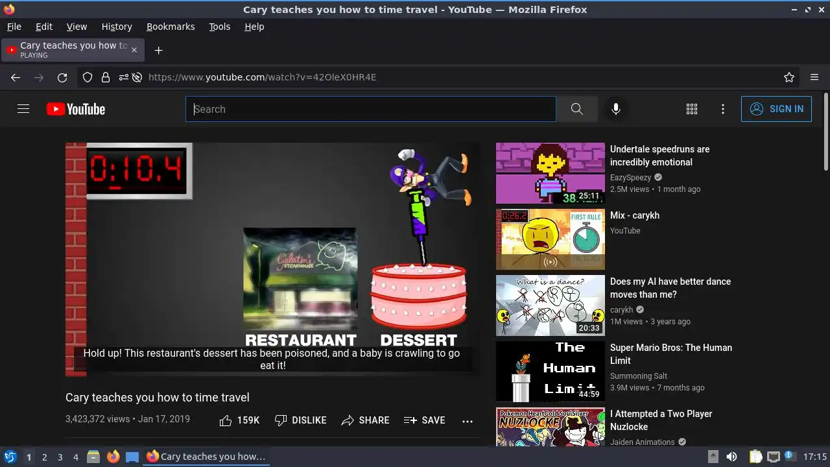The image size is (830, 467).
Task: Open Undertale speedruns video thumbnail
Action: pyautogui.click(x=551, y=173)
